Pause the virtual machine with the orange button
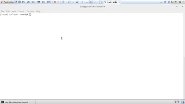185x104 pixels. click(55, 2)
